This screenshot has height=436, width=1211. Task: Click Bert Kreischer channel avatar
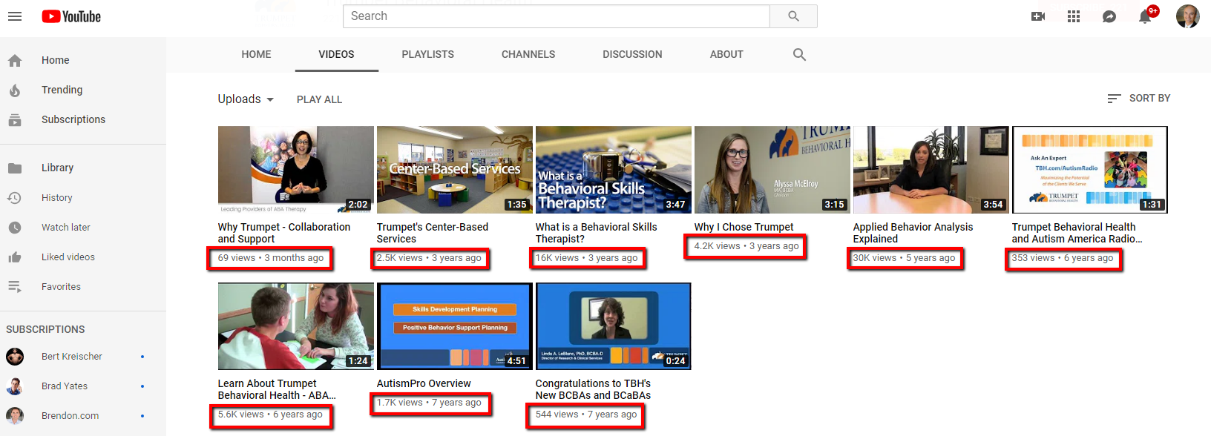click(x=15, y=357)
